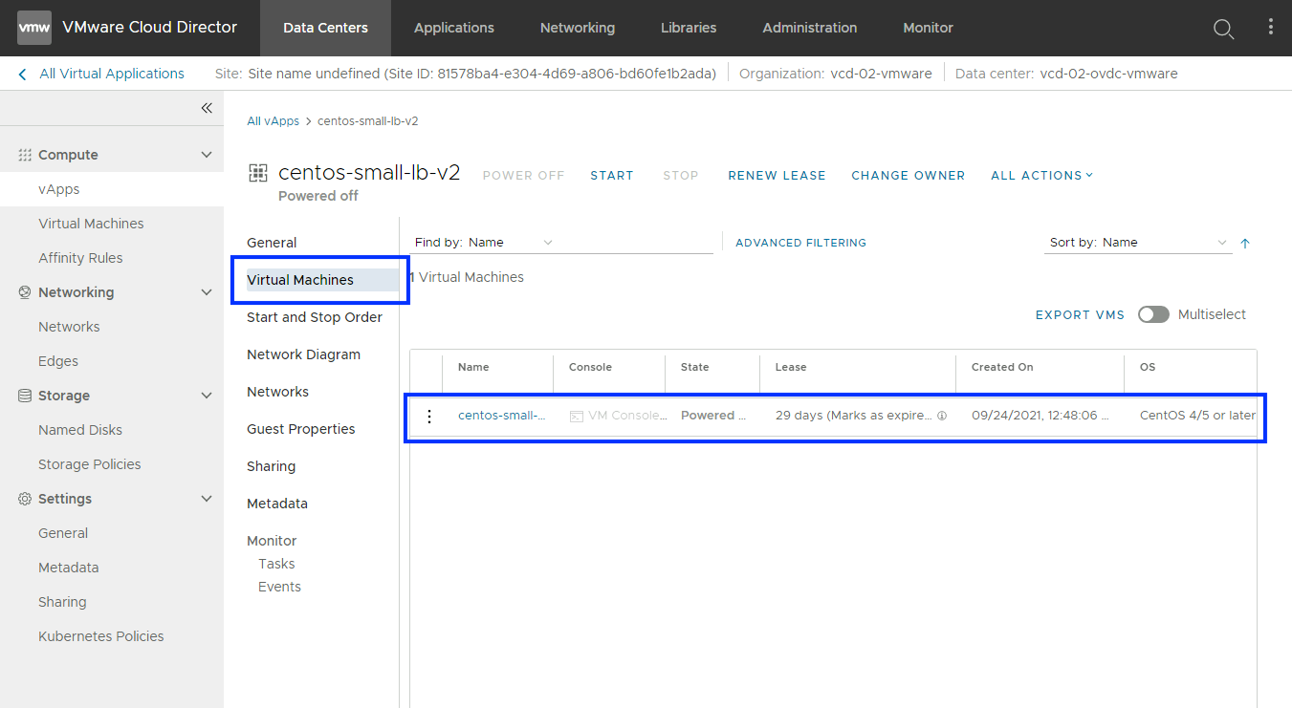Click the lease info icon

(942, 417)
